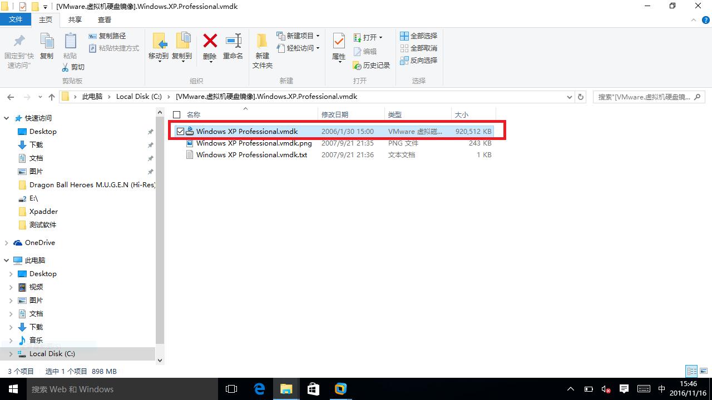Image resolution: width=712 pixels, height=400 pixels.
Task: Select Desktop in Quick access sidebar
Action: pyautogui.click(x=42, y=131)
